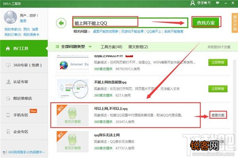The height and width of the screenshot is (158, 238).
Task: Click related question 桌面不能自动刷新
Action: [106, 31]
